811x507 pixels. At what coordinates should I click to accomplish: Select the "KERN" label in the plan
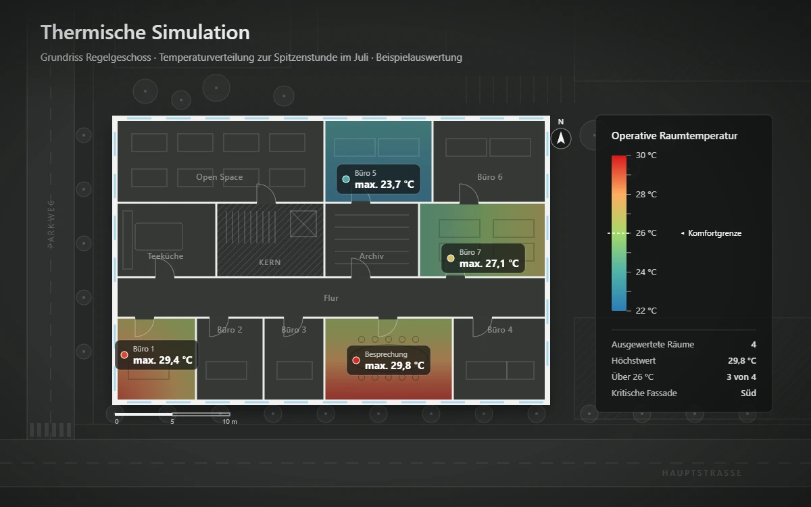pos(270,262)
